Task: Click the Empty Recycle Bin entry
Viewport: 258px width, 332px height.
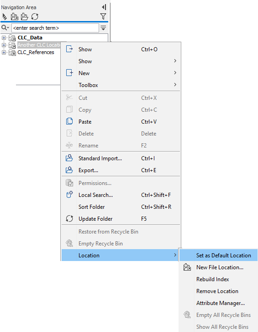Action: pyautogui.click(x=121, y=244)
